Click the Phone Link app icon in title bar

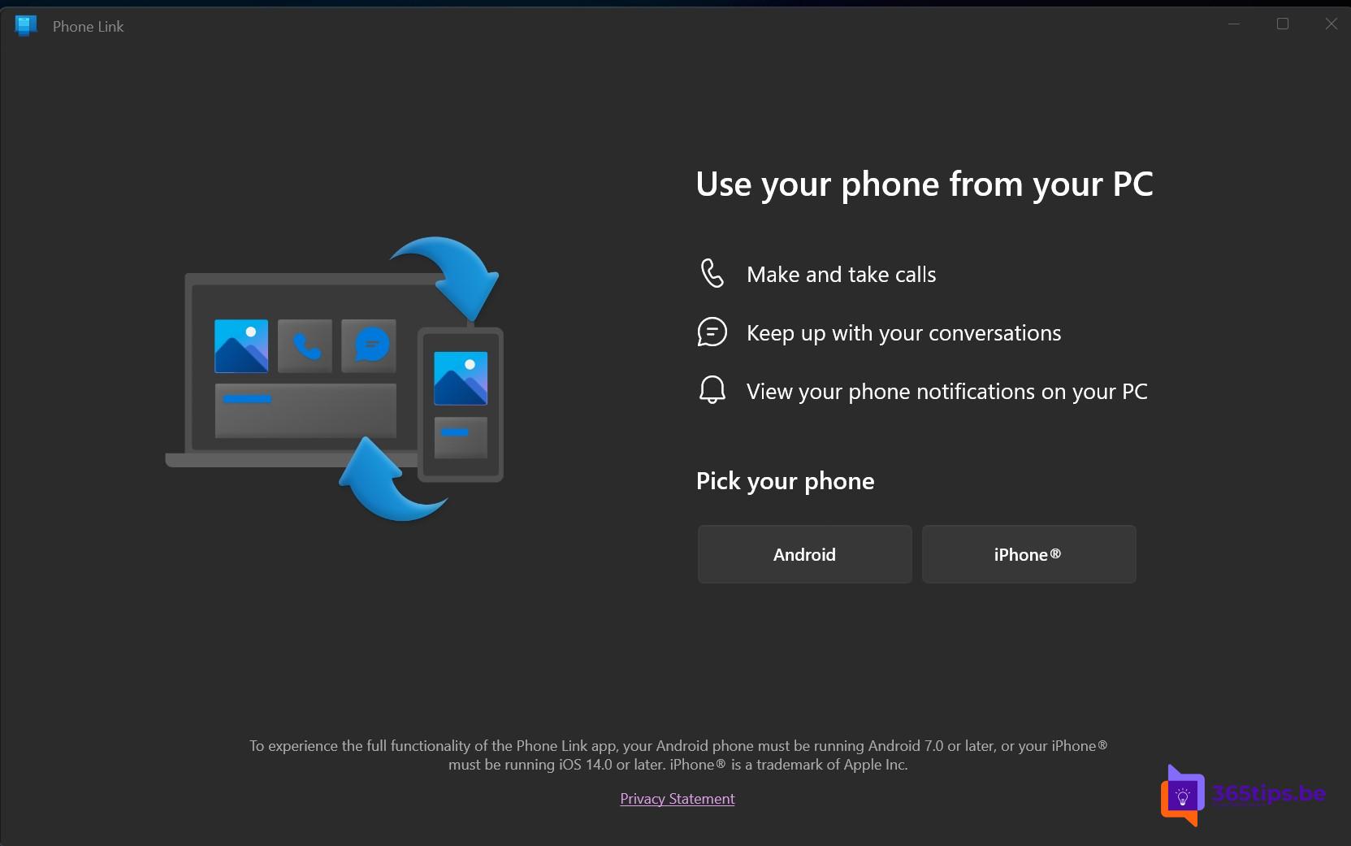[x=26, y=26]
